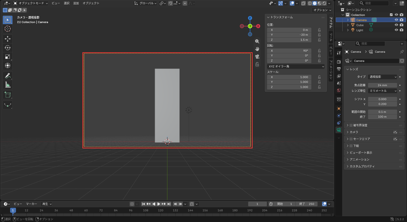Uncheck the Collection exclude checkbox
The width and height of the screenshot is (407, 222).
pyautogui.click(x=391, y=15)
